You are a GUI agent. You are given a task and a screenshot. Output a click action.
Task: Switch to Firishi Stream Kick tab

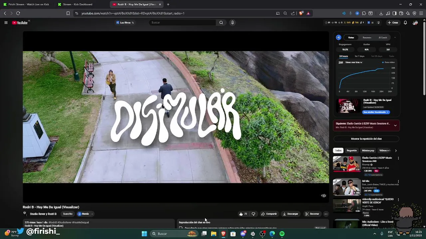pyautogui.click(x=27, y=4)
